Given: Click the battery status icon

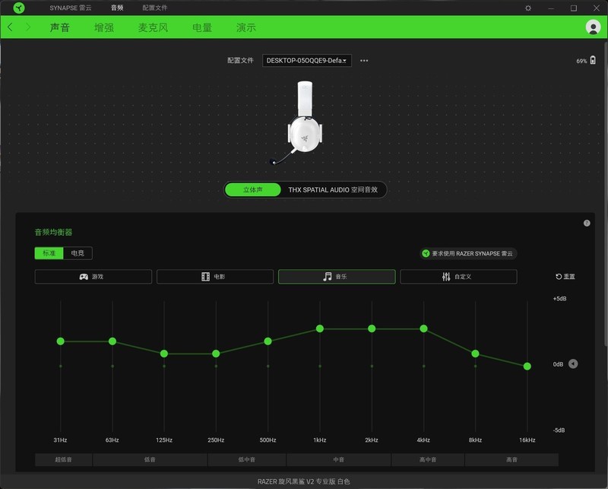Looking at the screenshot, I should click(x=593, y=60).
